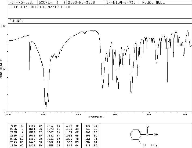Select the 500 label on the wavenumber axis
192x148 pixels.
point(185,115)
